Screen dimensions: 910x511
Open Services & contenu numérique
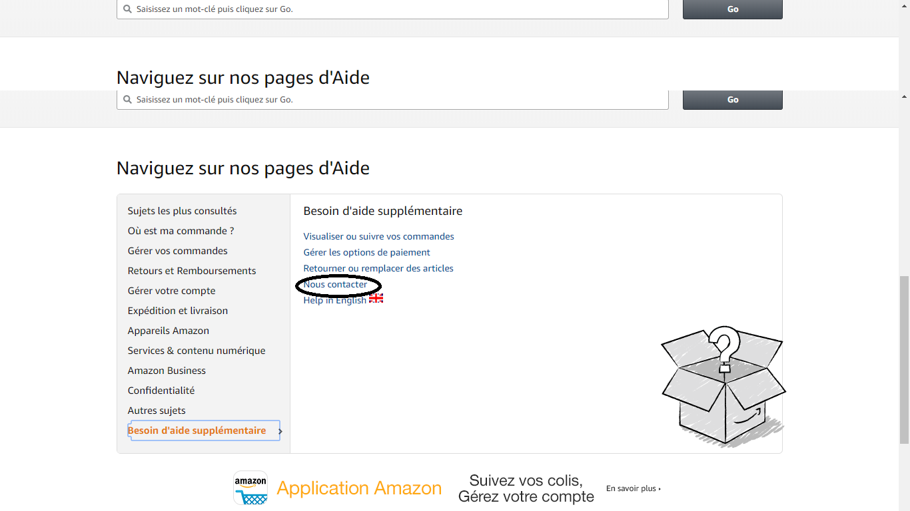click(197, 351)
